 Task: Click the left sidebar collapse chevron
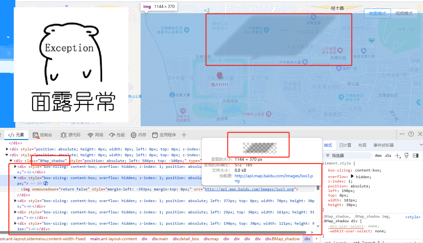8,37
